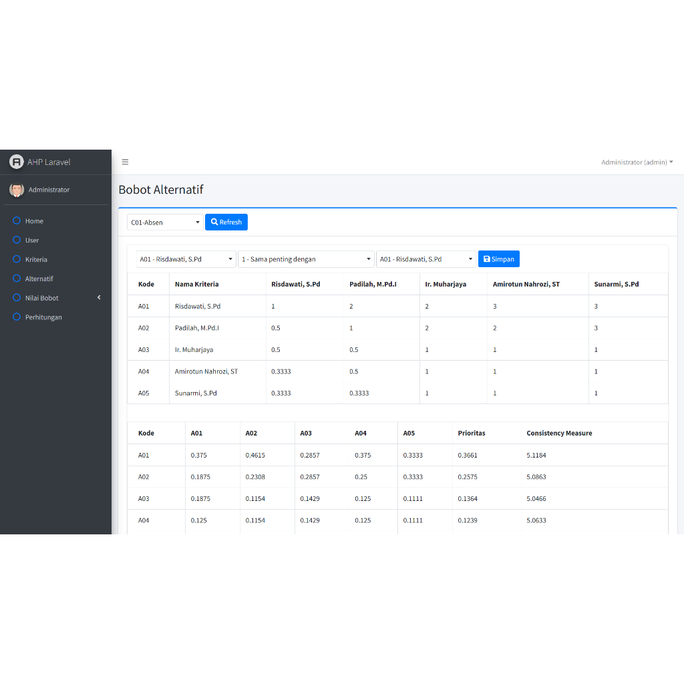This screenshot has width=684, height=684.
Task: Click the Administrator avatar picture
Action: pos(17,190)
